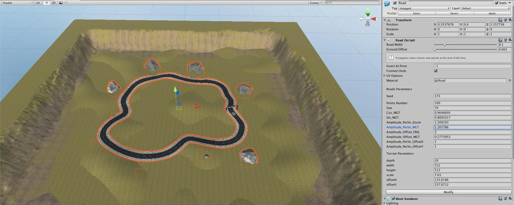
Task: Click the Prefab Select button
Action: 417,13
